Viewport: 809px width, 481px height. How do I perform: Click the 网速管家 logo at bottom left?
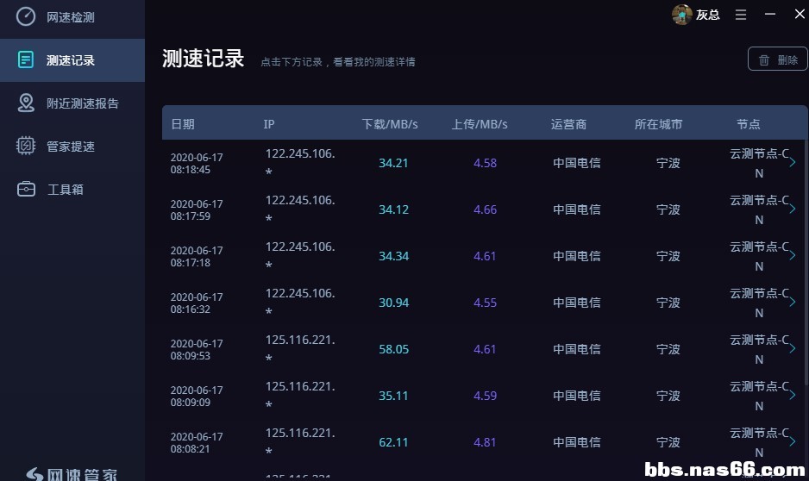click(x=72, y=474)
